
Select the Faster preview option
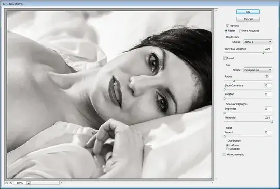[226, 31]
